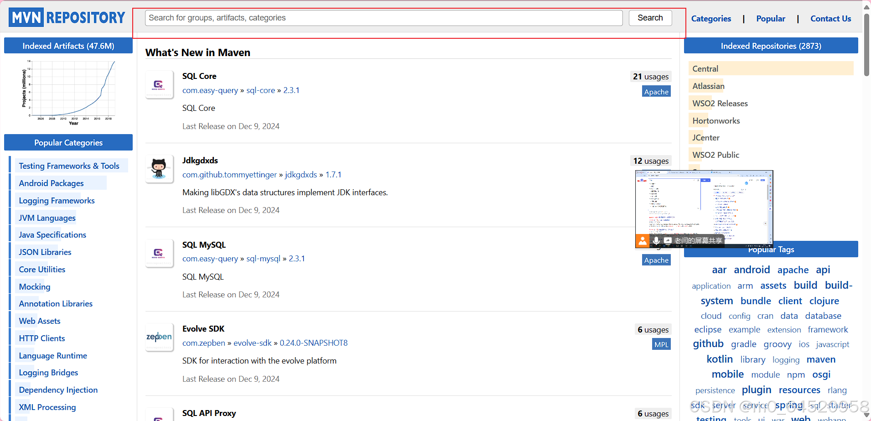Image resolution: width=871 pixels, height=421 pixels.
Task: Click the orange participant avatar icon
Action: tap(643, 241)
